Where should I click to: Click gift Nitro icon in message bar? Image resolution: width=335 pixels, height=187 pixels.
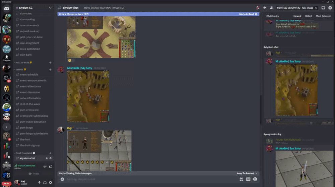(241, 179)
